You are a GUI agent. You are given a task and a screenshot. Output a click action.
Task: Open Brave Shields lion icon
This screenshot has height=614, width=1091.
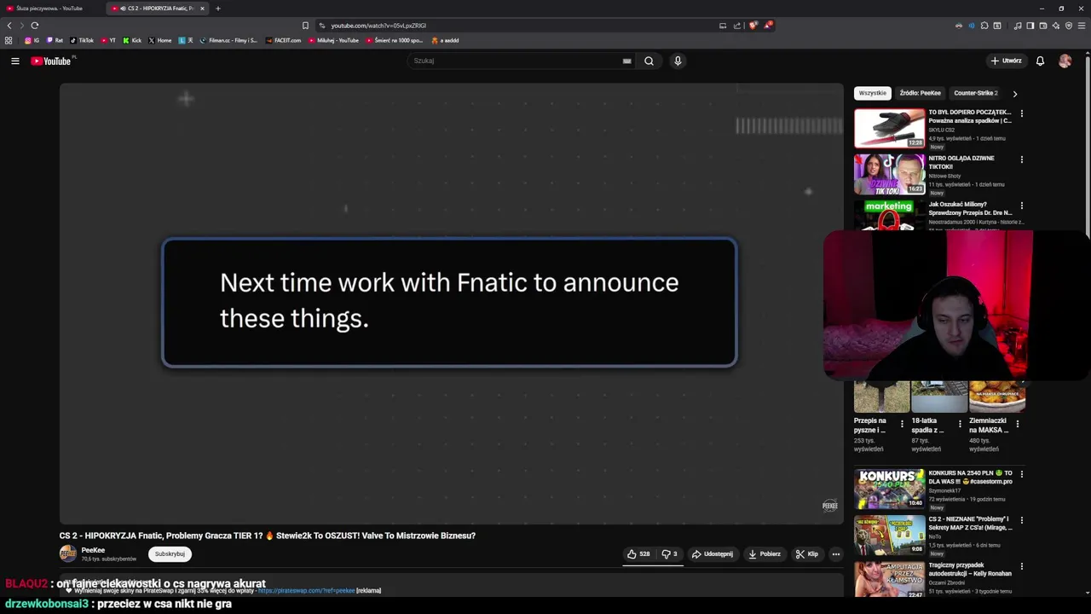pyautogui.click(x=753, y=26)
